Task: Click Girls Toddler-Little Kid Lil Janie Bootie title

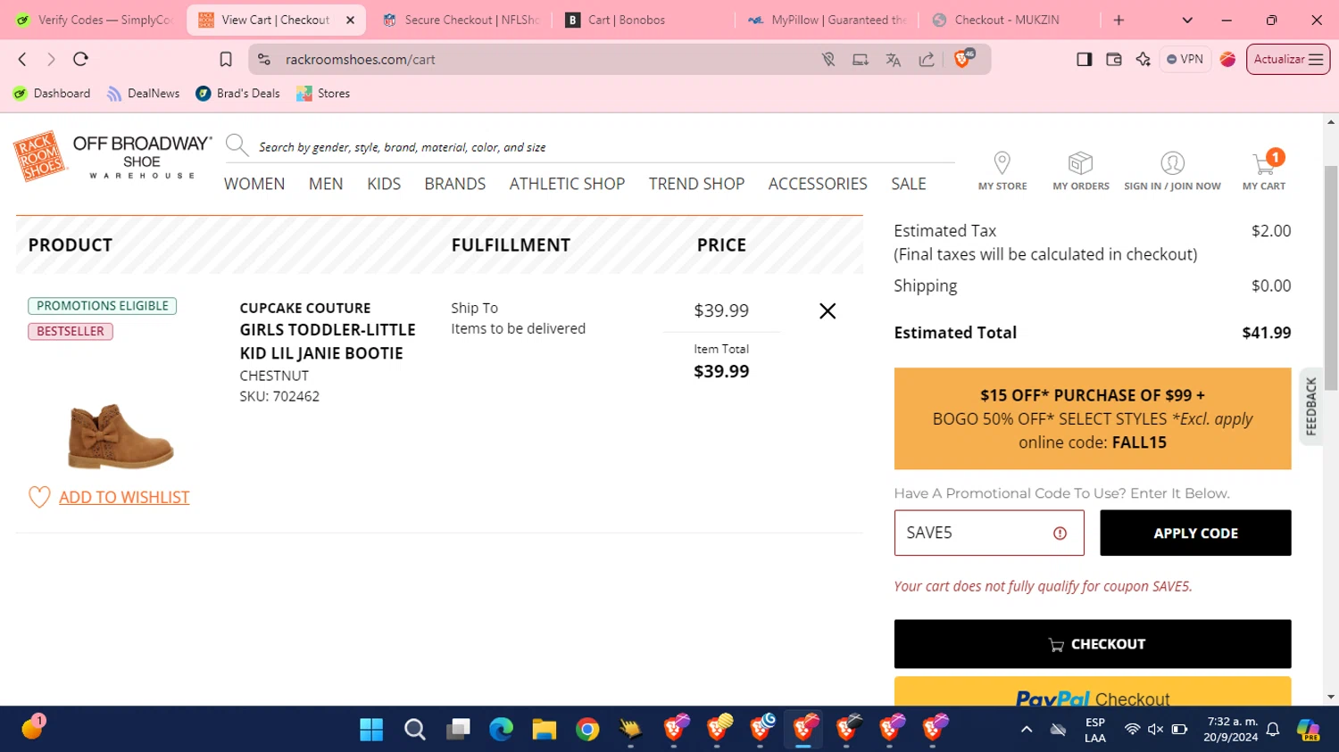Action: (328, 342)
